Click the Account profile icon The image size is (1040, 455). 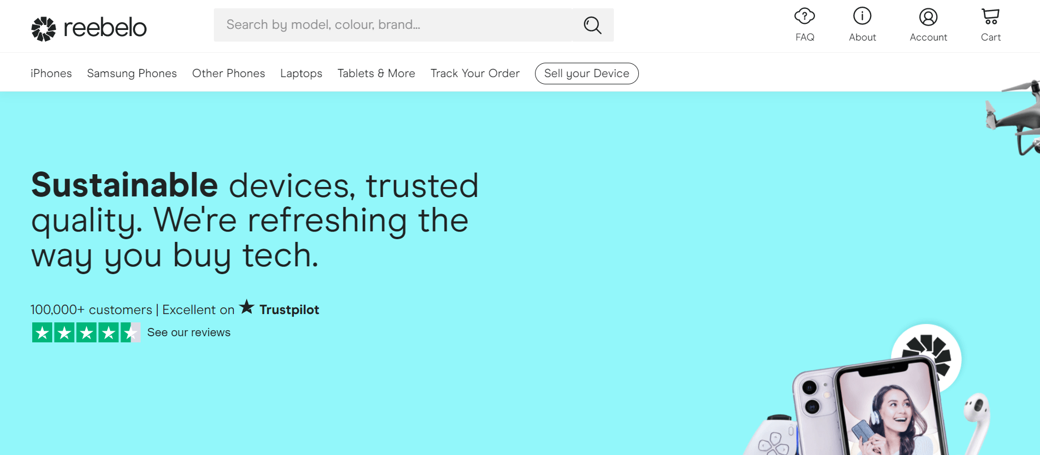click(928, 16)
